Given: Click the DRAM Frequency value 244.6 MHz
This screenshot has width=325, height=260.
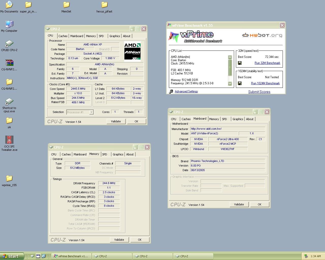Looking at the screenshot, I should tap(109, 183).
